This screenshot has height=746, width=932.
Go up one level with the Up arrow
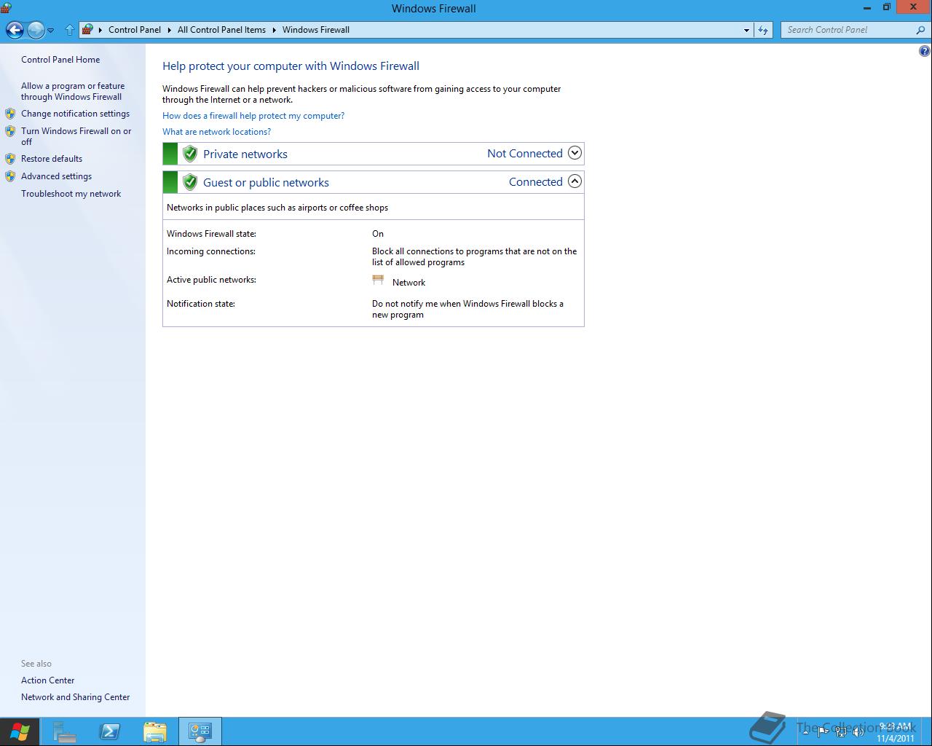(70, 30)
